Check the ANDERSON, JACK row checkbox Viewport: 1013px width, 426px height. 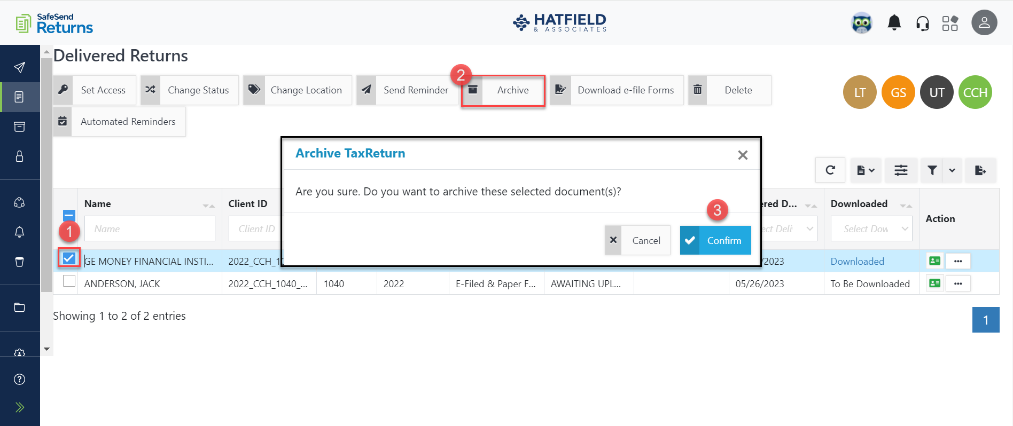[x=69, y=281]
